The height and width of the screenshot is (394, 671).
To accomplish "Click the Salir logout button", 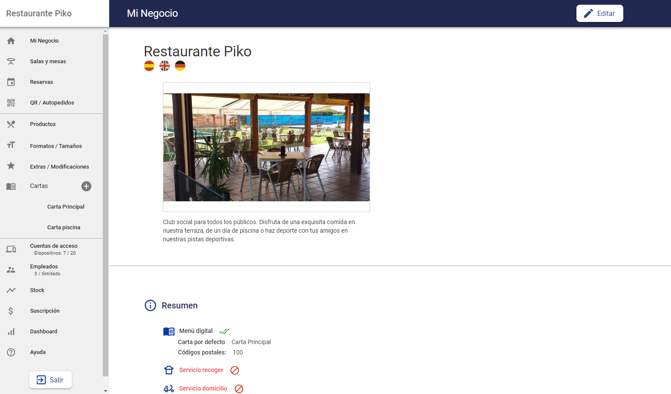I will [50, 380].
